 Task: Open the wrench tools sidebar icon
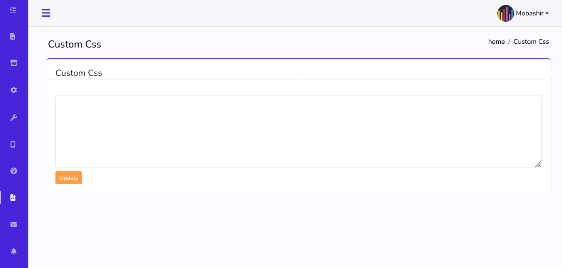(14, 118)
